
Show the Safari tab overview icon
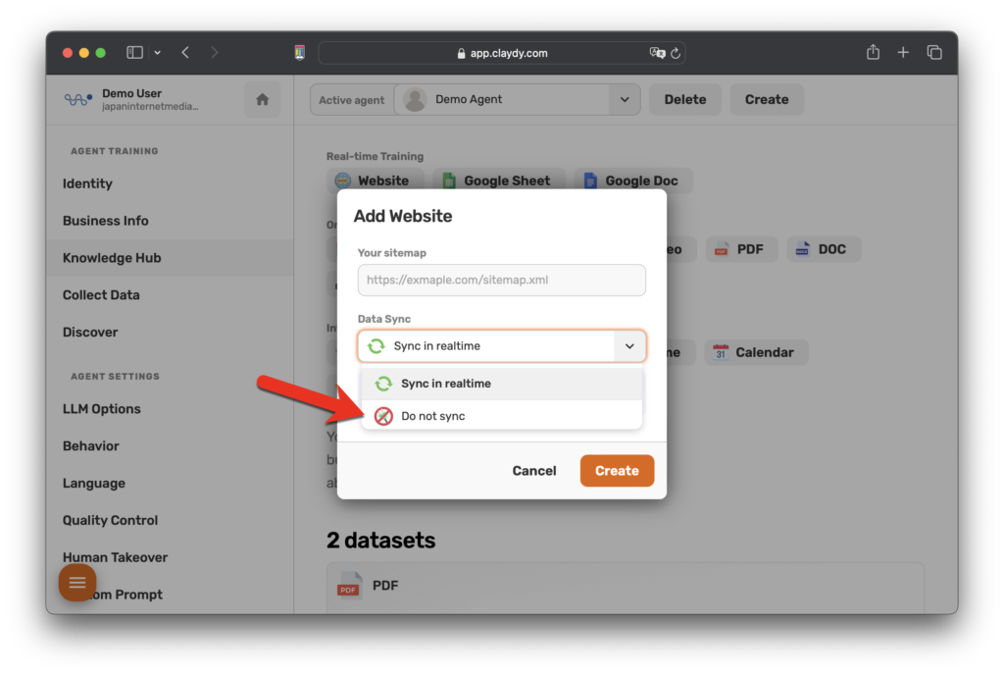point(934,53)
